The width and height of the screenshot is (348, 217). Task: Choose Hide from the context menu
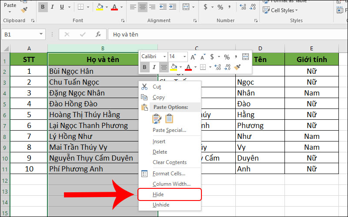tap(170, 194)
